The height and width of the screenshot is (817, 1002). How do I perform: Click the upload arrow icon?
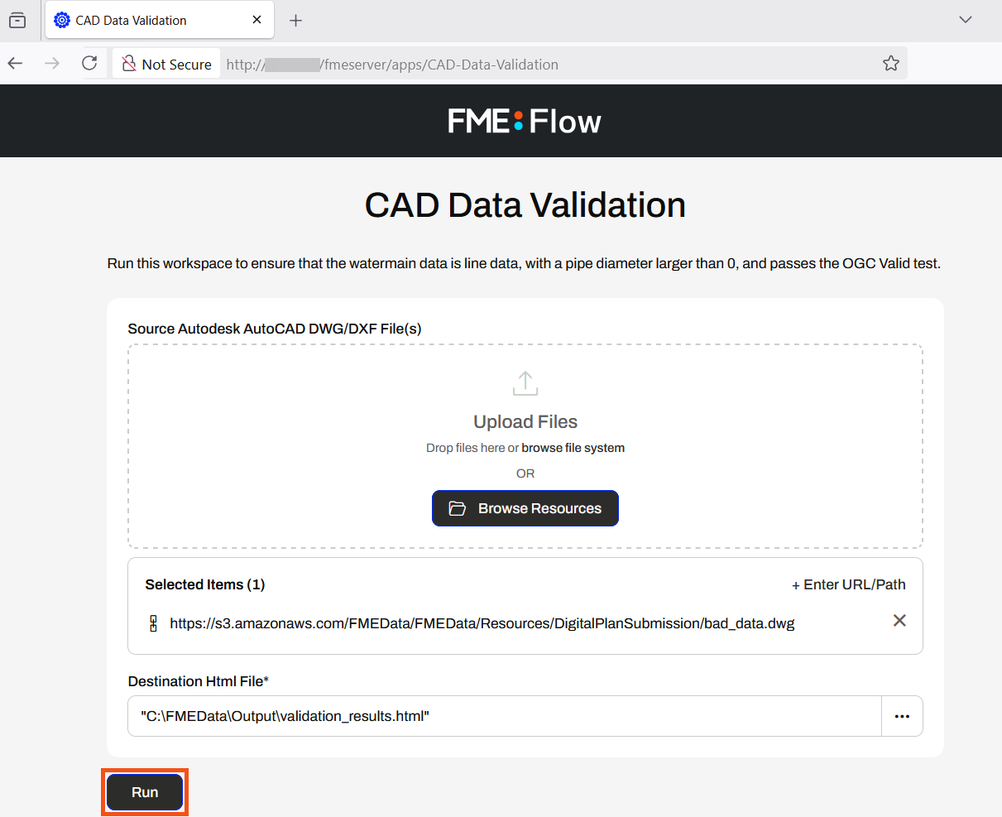point(525,383)
